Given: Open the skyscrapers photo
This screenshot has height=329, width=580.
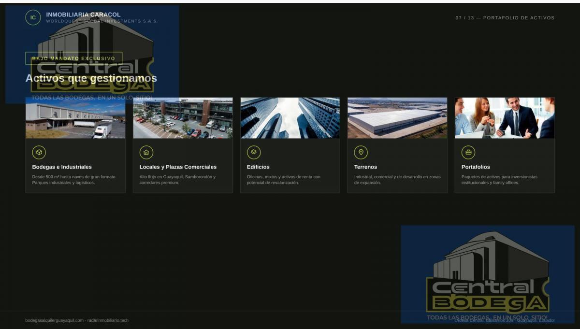Looking at the screenshot, I should 290,118.
